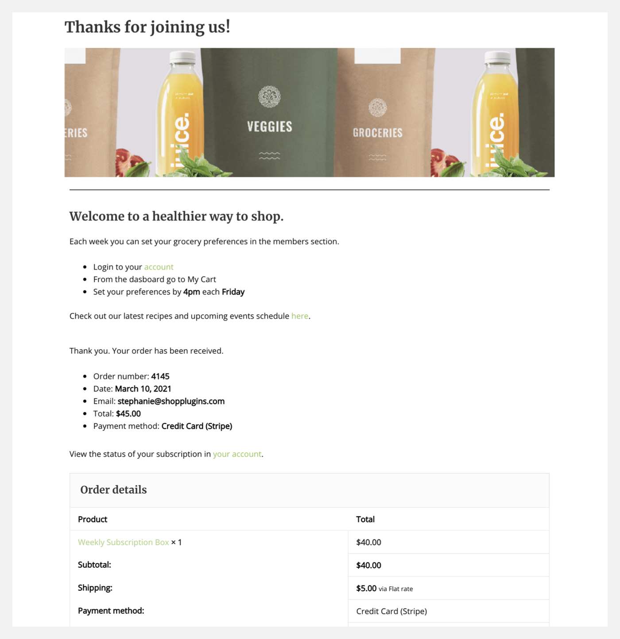
Task: Click the VEGGIES label on the green bag
Action: [x=269, y=127]
